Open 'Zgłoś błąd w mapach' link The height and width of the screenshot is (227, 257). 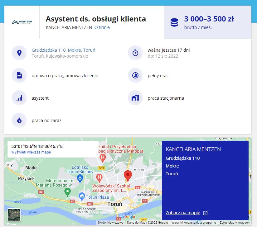(234, 223)
